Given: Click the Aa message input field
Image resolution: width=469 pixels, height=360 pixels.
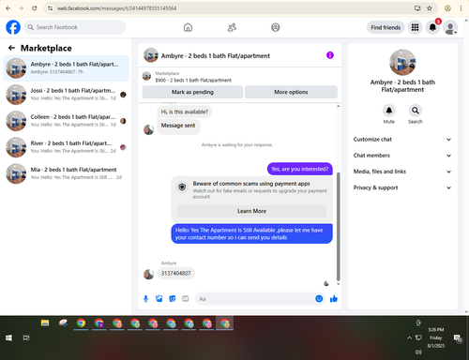Looking at the screenshot, I should tap(255, 299).
